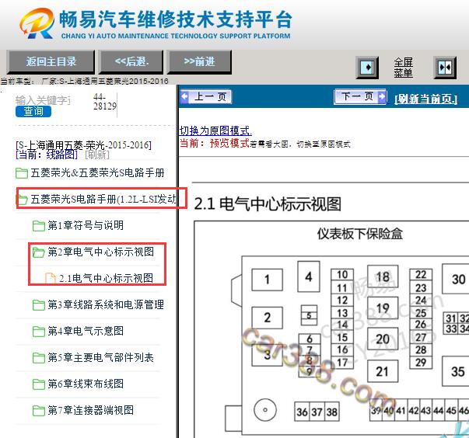Screen dimensions: 469x438
Task: Click the 2.1 电气中心标示视图 heading
Action: 268,204
